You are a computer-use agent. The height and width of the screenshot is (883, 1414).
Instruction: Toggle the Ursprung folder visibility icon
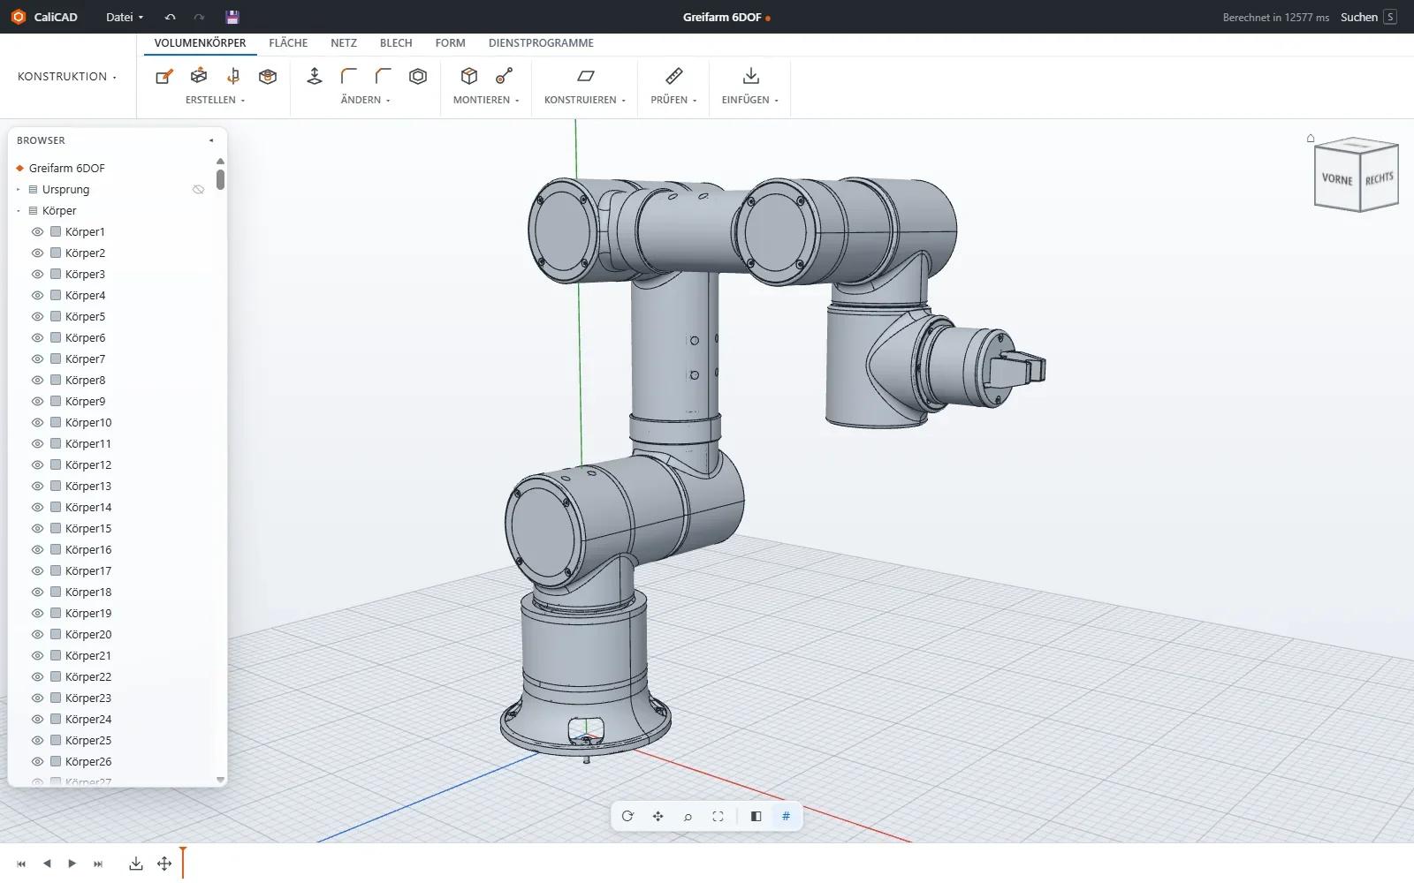click(198, 190)
